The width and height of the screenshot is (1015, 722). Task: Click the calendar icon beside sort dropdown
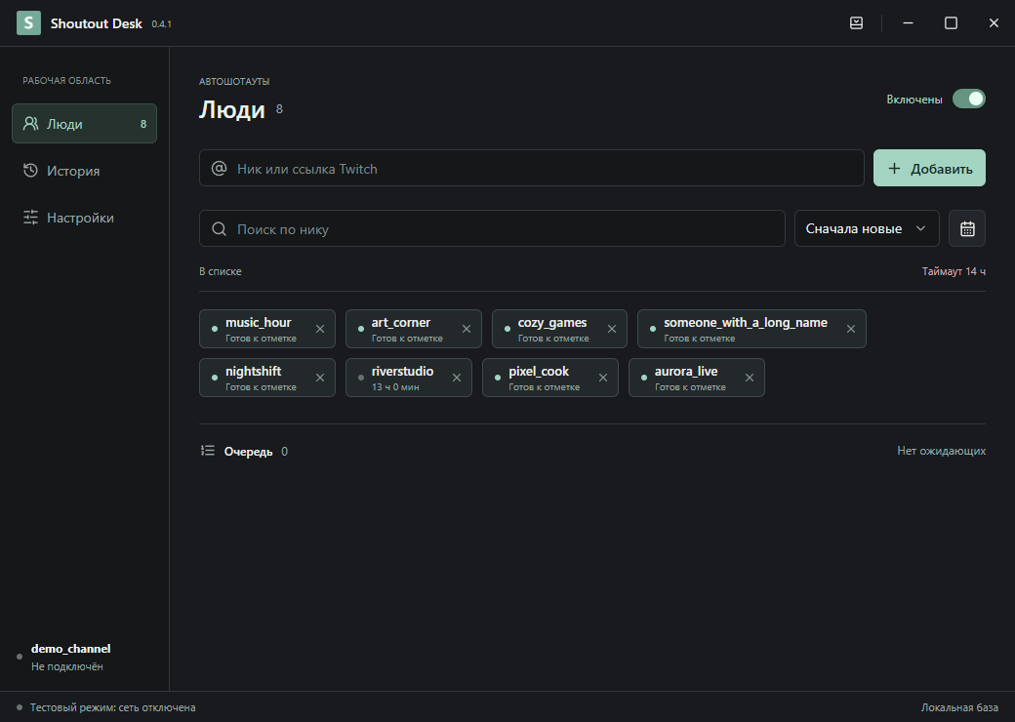[967, 228]
